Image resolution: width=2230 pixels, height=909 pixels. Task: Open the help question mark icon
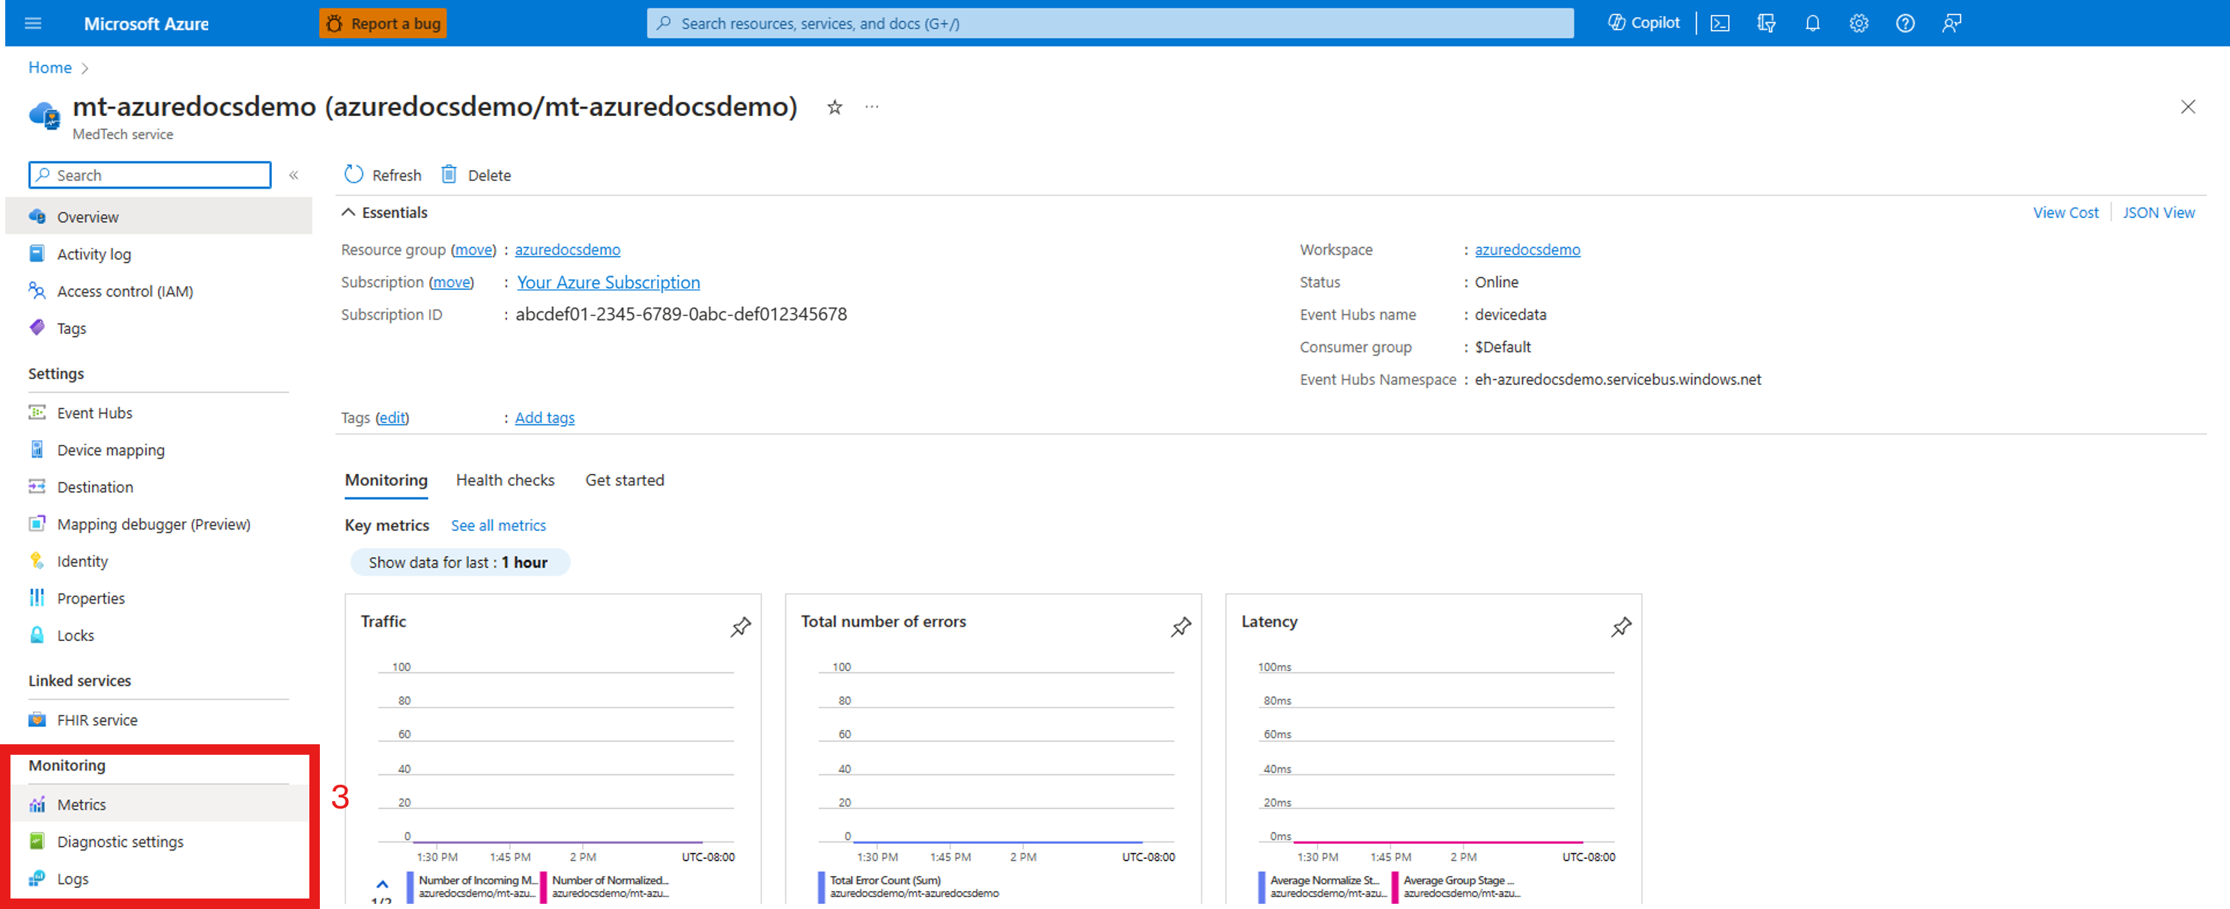pyautogui.click(x=1906, y=23)
